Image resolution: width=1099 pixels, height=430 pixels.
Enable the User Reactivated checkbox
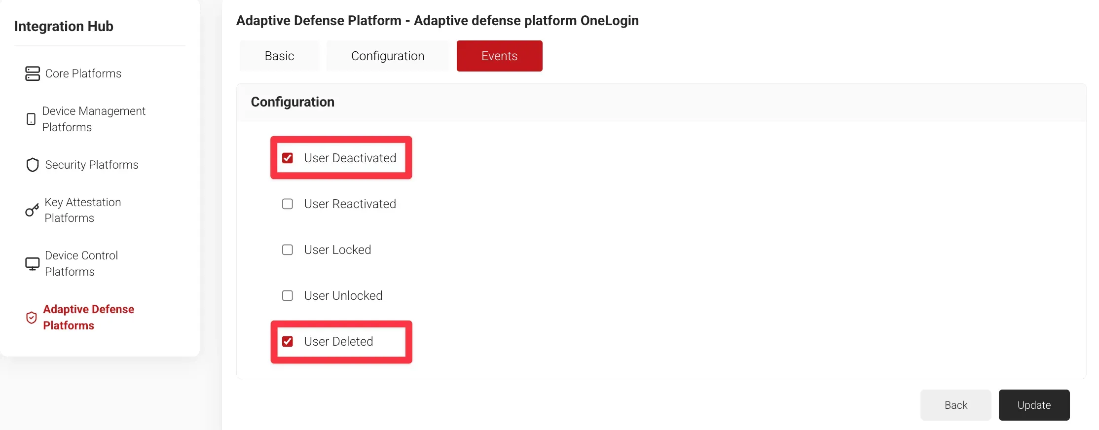(x=288, y=204)
